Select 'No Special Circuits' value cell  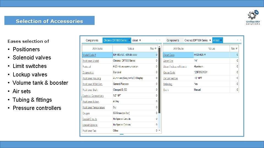coord(122,119)
